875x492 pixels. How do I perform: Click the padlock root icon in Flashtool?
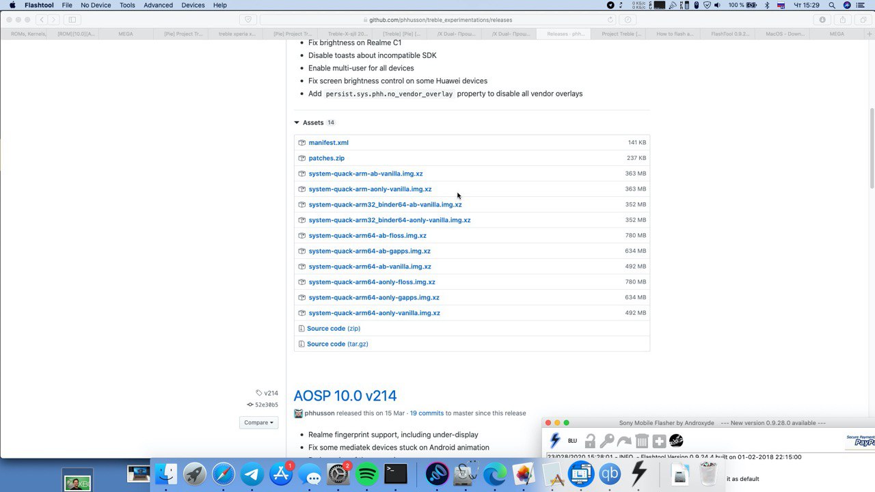point(590,441)
